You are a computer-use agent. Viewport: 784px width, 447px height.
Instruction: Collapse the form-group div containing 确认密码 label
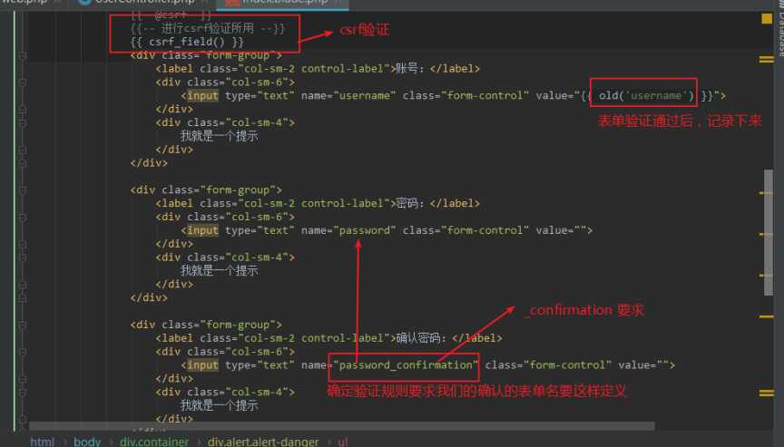pos(23,326)
